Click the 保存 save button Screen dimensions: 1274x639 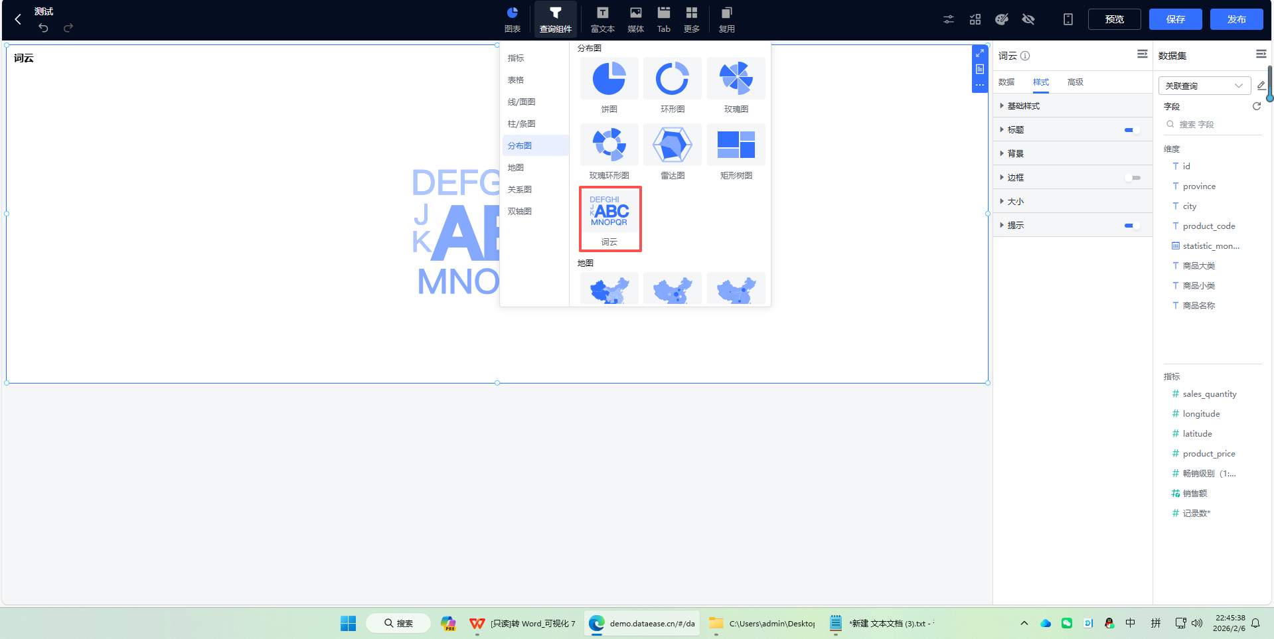1175,19
